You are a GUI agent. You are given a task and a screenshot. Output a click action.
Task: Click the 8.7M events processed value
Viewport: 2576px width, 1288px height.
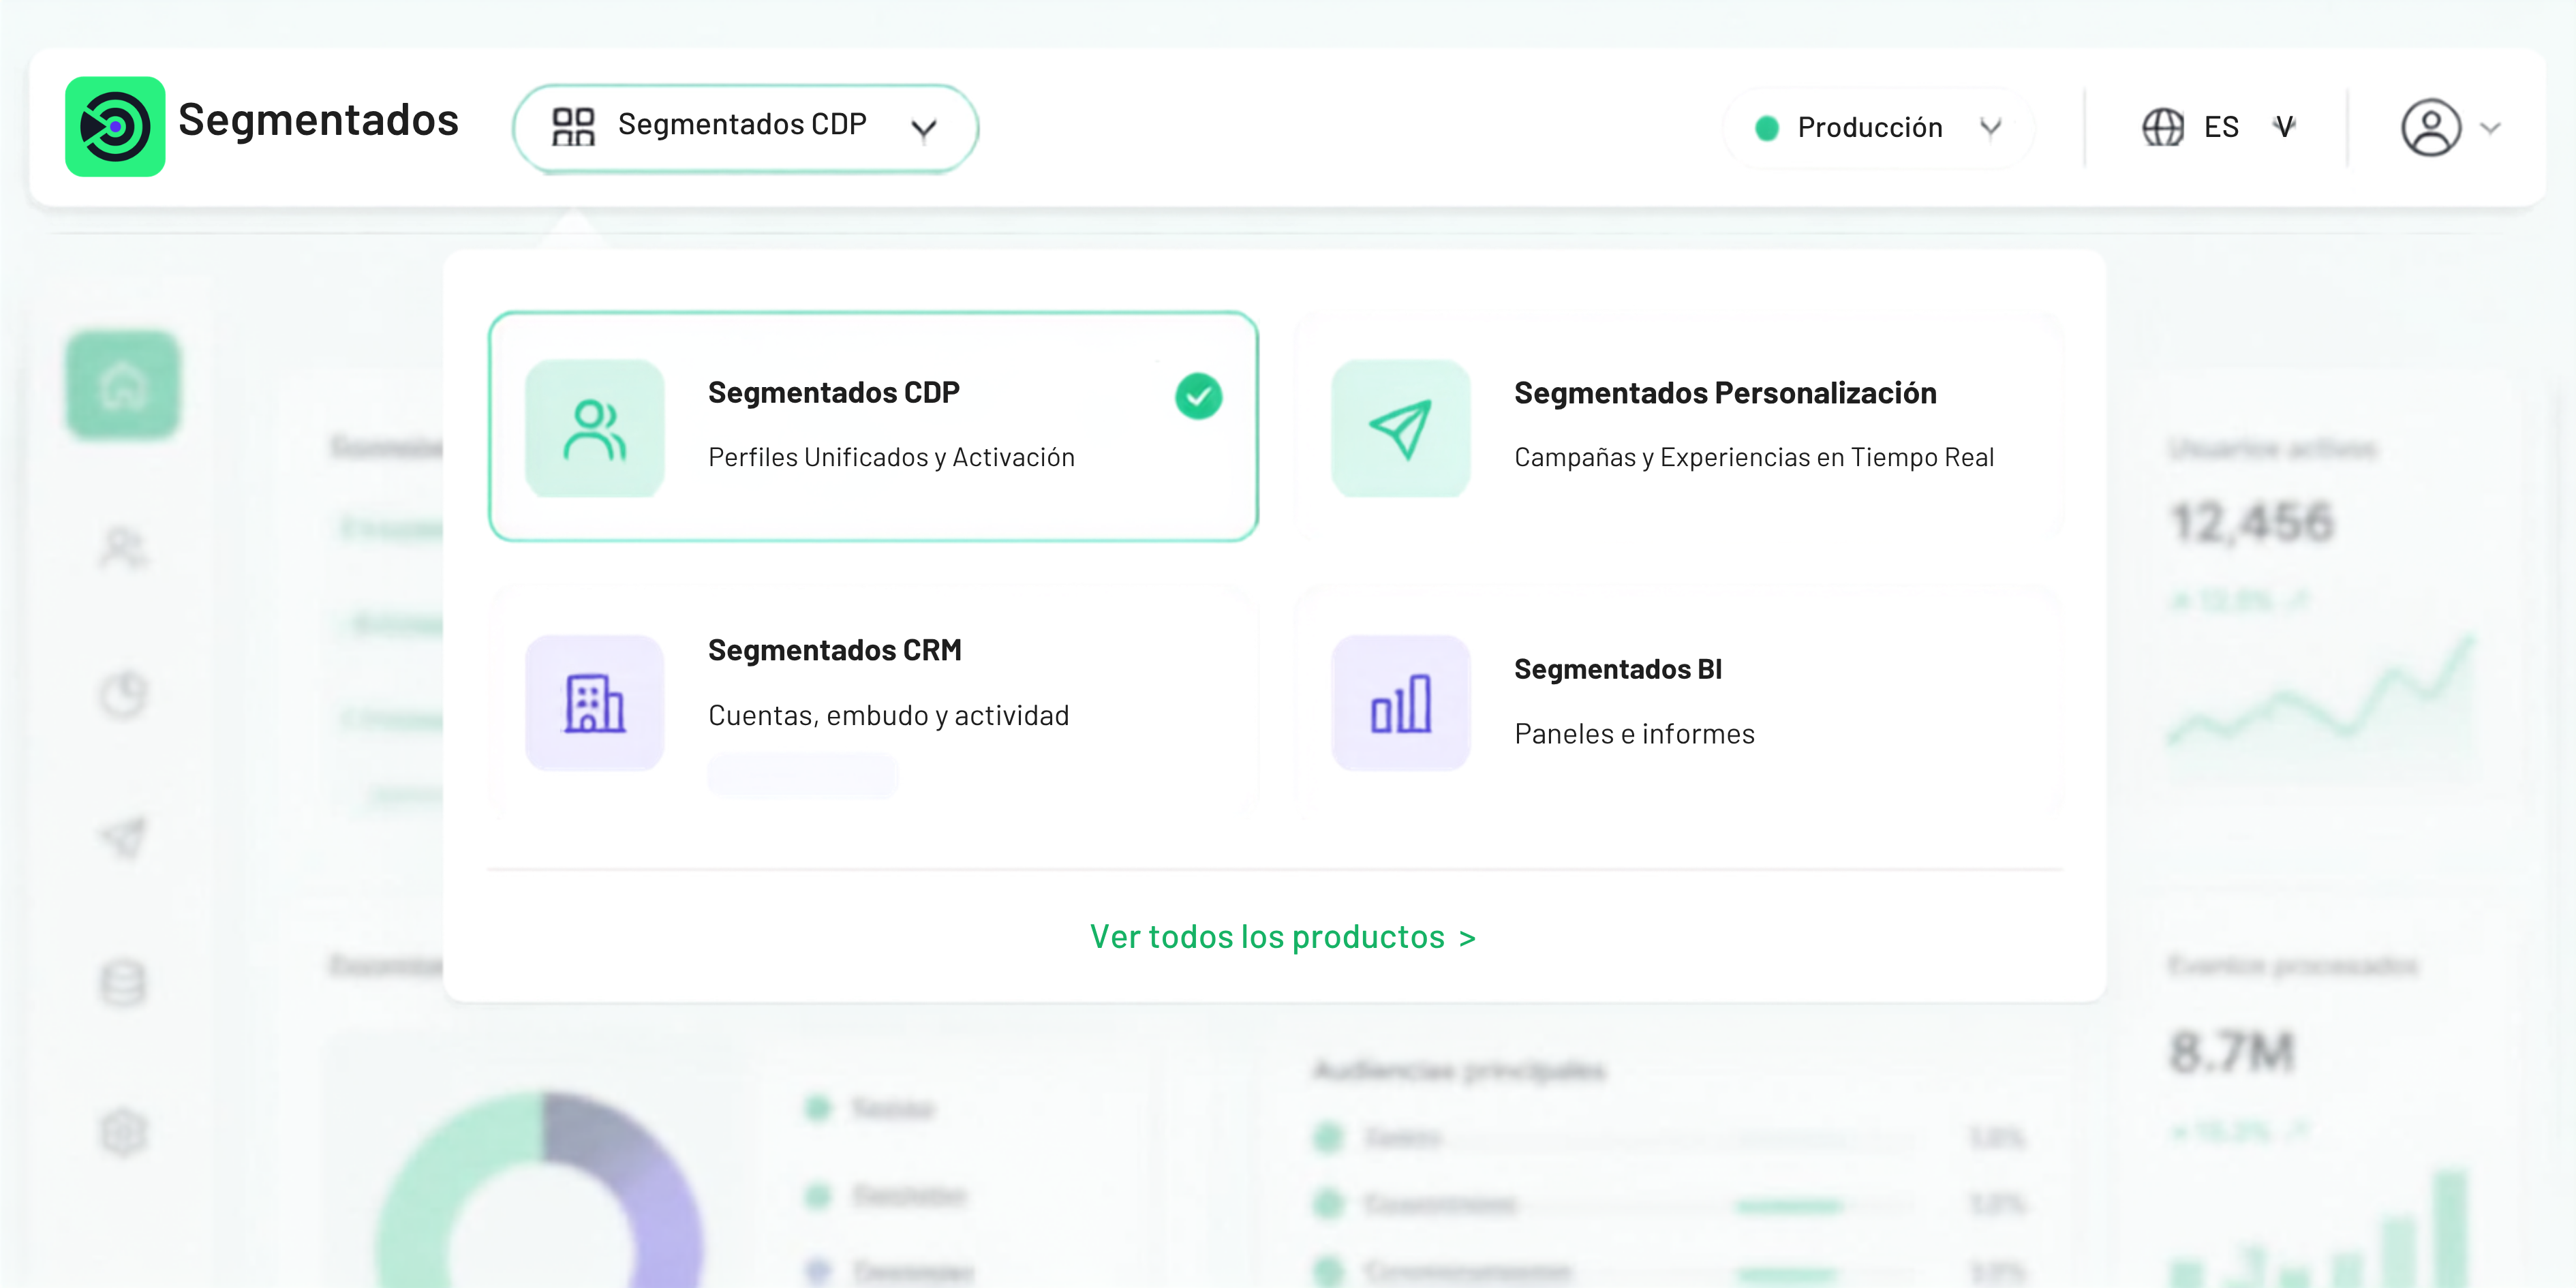tap(2232, 1052)
